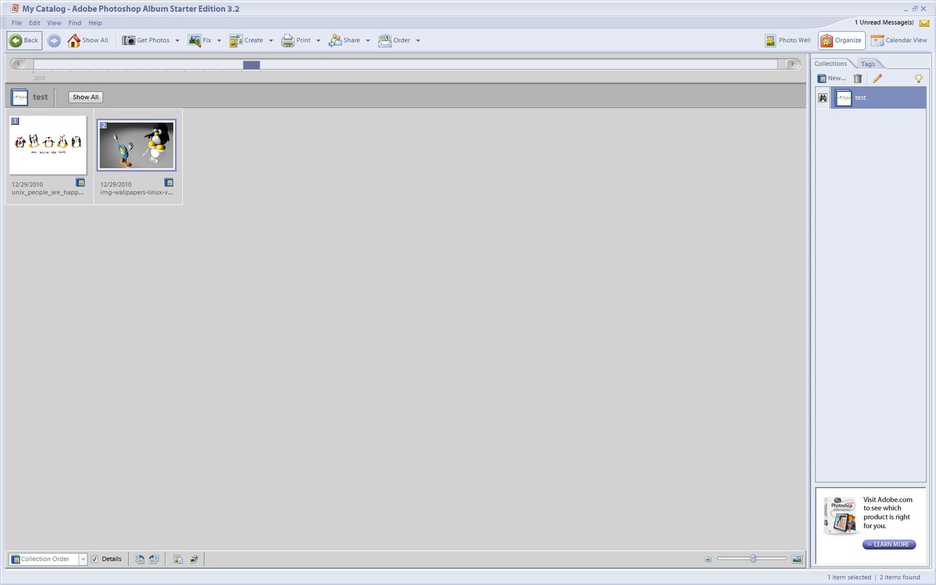The height and width of the screenshot is (585, 936).
Task: Open the View menu
Action: coord(54,23)
